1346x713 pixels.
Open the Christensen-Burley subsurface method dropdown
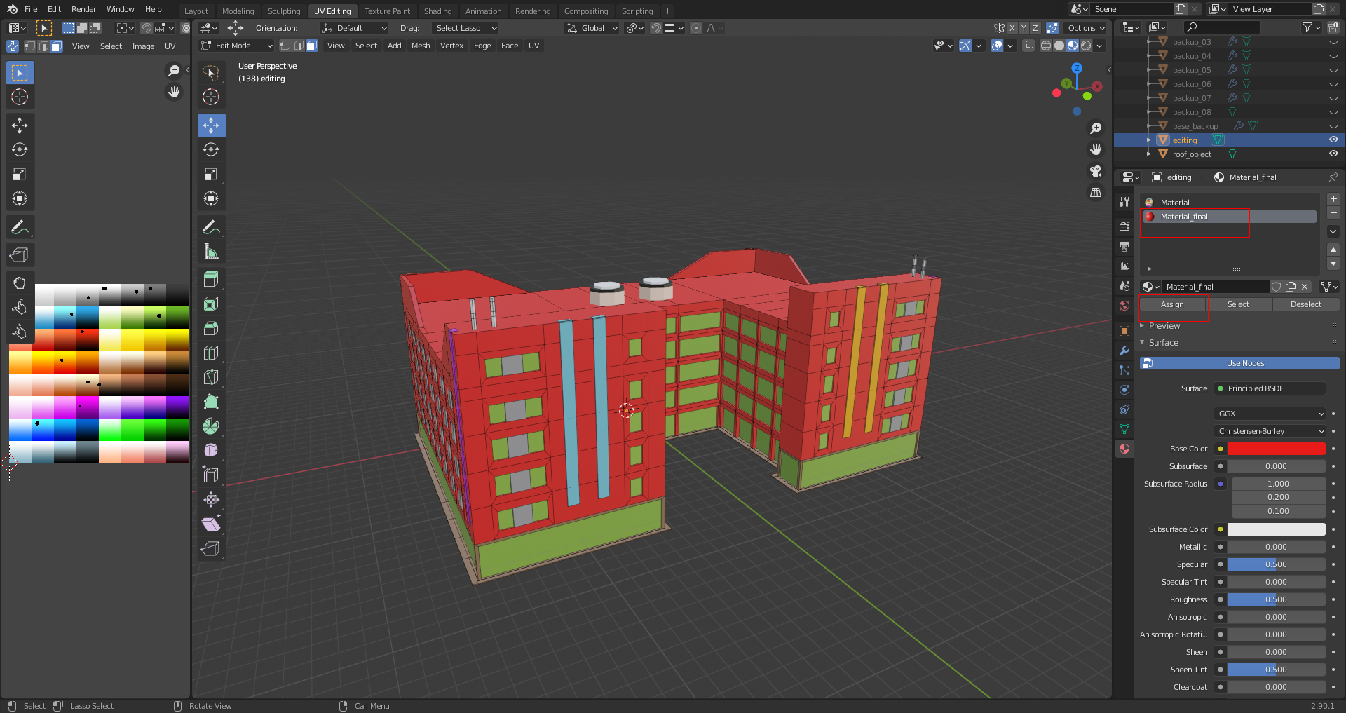pos(1270,431)
